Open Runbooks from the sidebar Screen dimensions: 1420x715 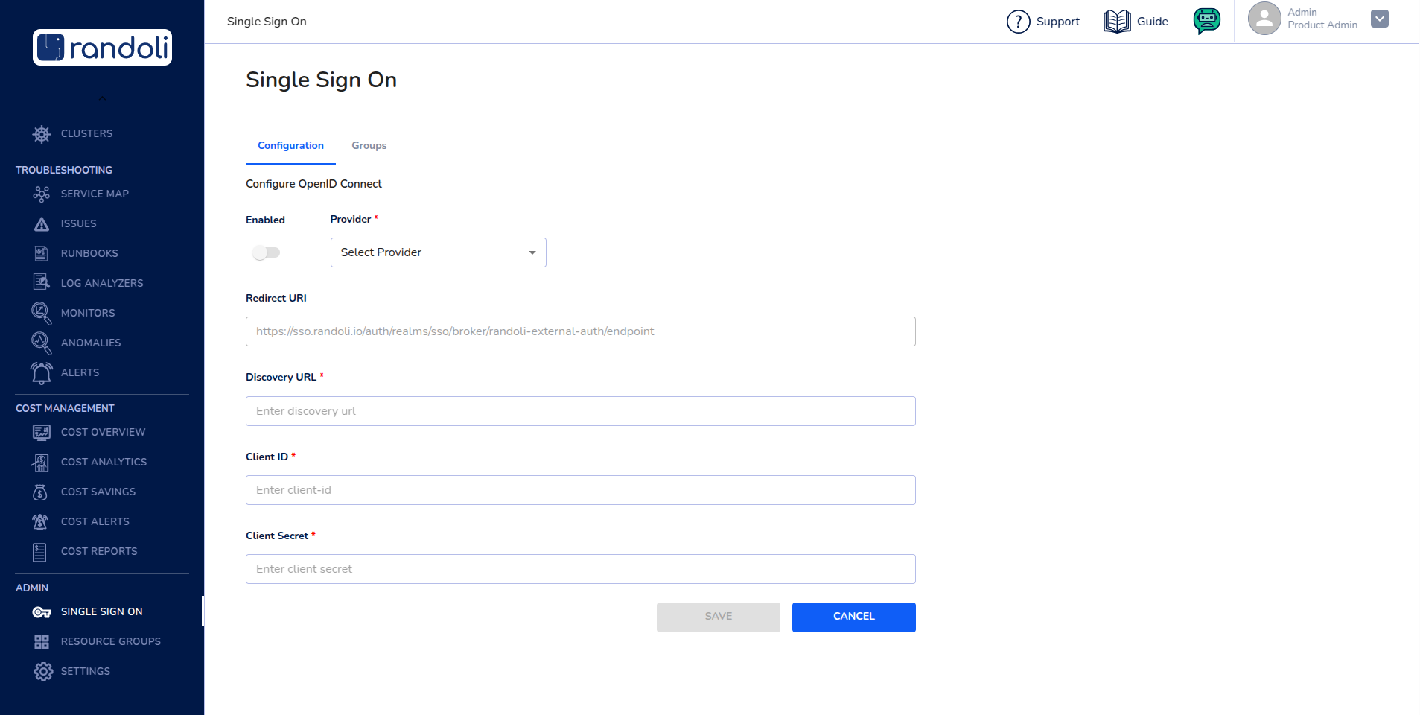pos(89,253)
